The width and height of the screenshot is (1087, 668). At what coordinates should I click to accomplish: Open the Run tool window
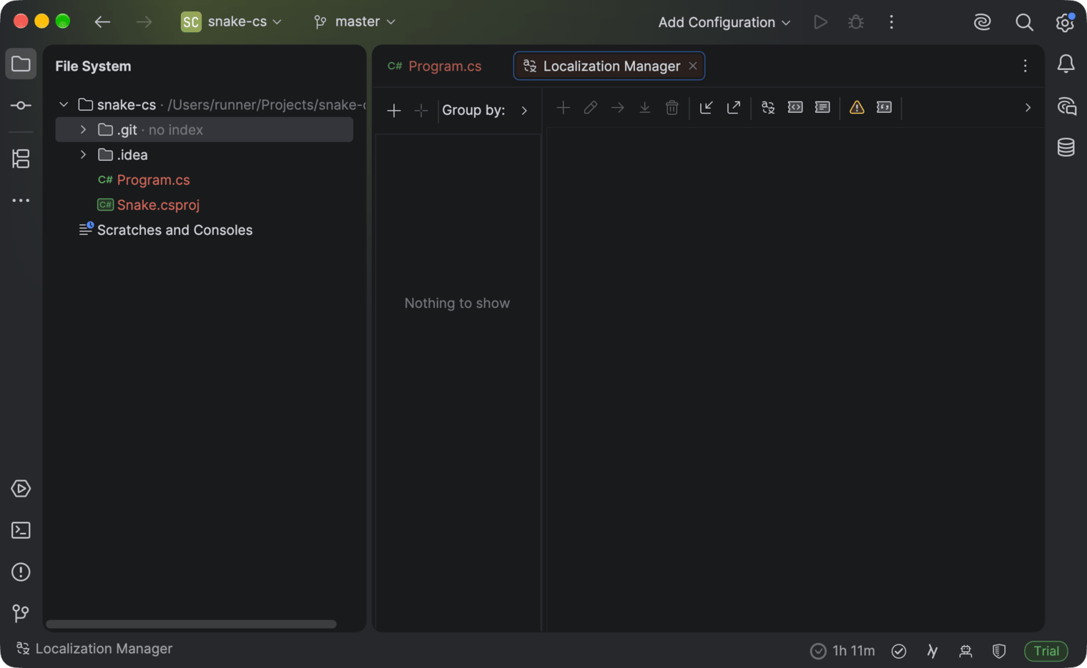click(21, 489)
